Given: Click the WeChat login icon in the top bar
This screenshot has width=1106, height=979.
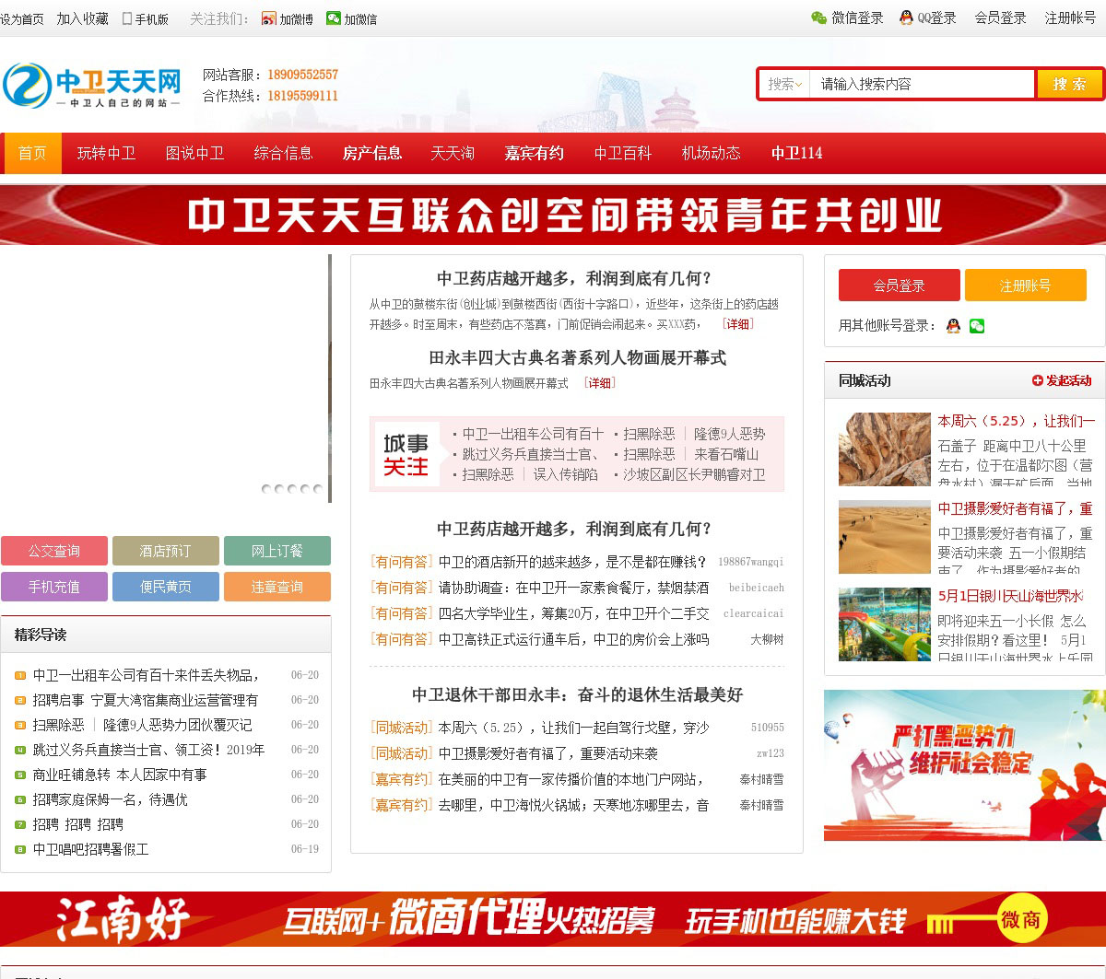Looking at the screenshot, I should coord(818,17).
